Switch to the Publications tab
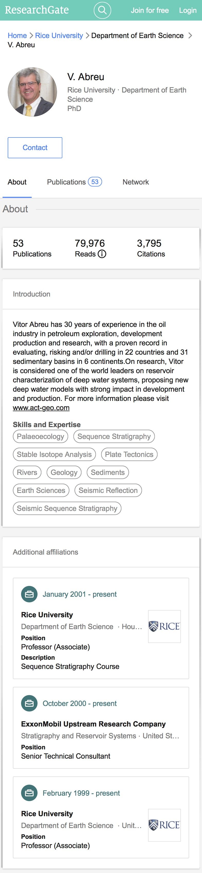Image resolution: width=202 pixels, height=873 pixels. point(74,182)
